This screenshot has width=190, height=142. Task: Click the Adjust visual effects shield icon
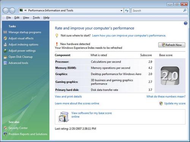(x=5, y=38)
